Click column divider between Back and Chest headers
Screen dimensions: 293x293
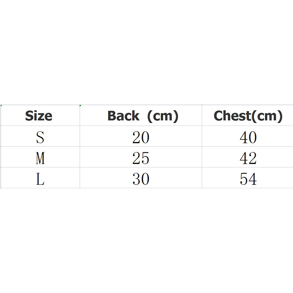[x=202, y=116]
